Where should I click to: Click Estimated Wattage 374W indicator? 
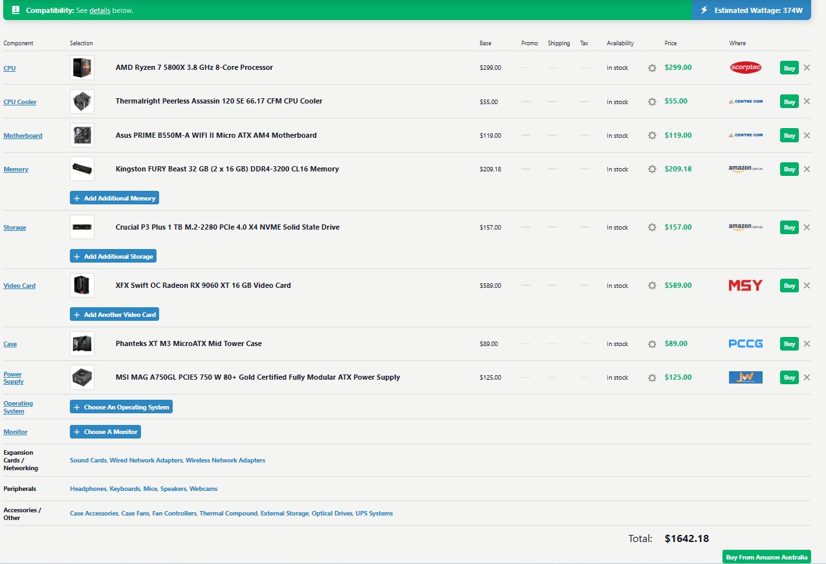[752, 10]
